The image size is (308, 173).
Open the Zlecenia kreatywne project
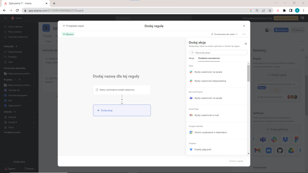[18, 95]
